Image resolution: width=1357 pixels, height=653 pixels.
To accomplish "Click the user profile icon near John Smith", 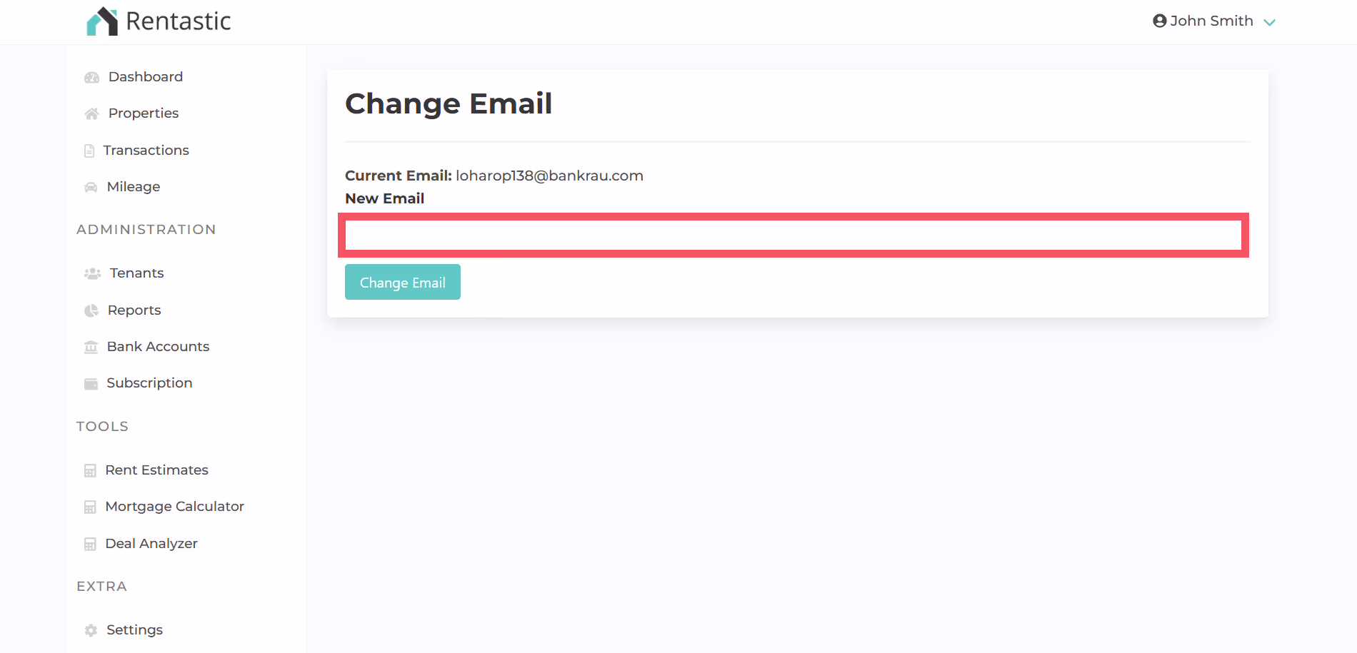I will [1158, 21].
